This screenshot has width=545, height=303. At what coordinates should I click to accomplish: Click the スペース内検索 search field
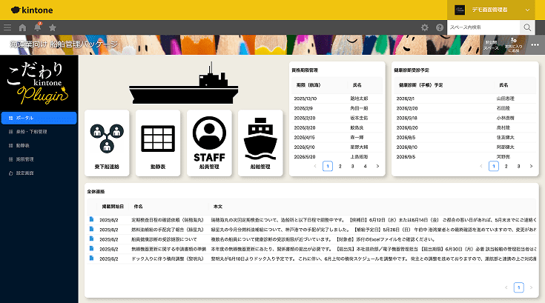pyautogui.click(x=483, y=27)
